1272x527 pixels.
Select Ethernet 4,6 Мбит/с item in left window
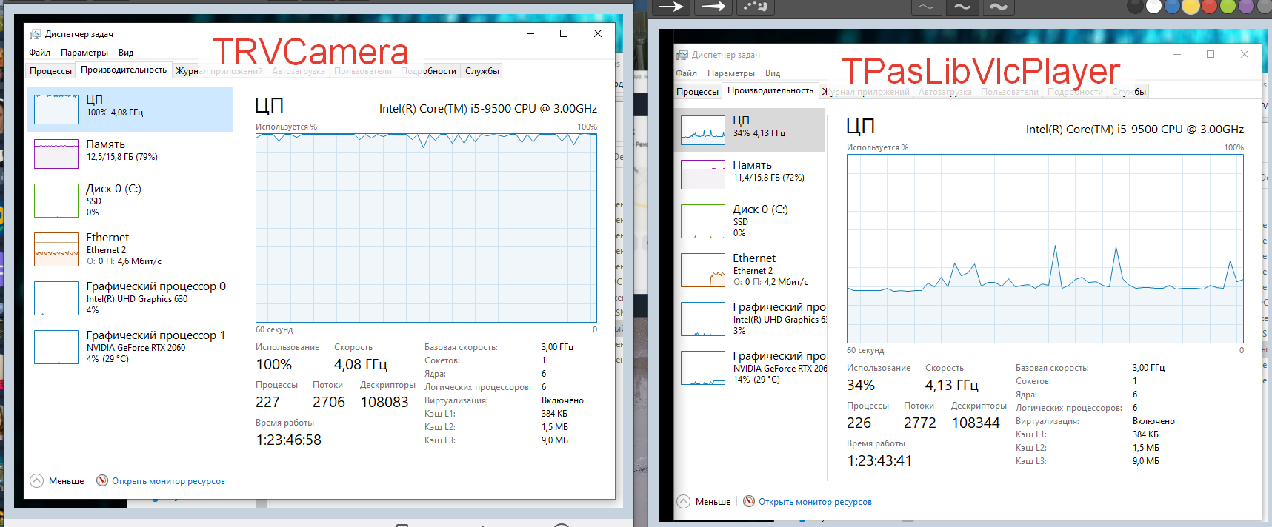pyautogui.click(x=130, y=249)
